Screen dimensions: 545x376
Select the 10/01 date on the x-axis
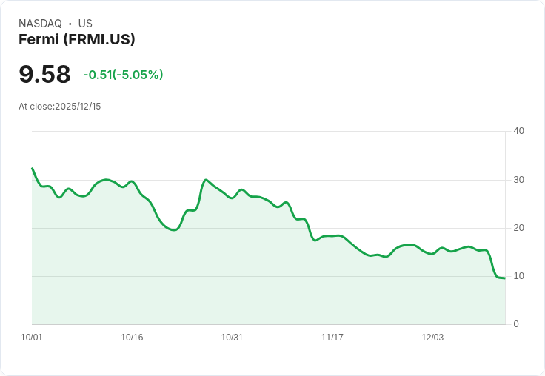32,338
